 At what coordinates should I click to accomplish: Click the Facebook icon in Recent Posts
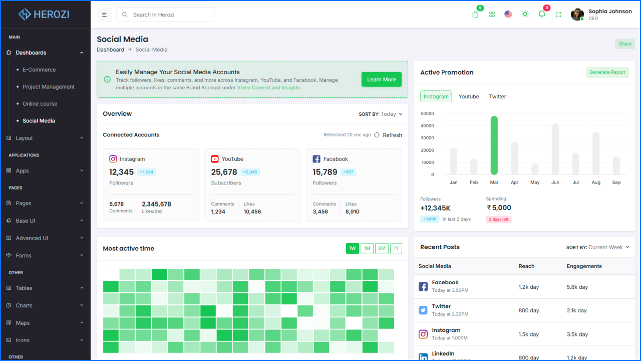pos(423,287)
